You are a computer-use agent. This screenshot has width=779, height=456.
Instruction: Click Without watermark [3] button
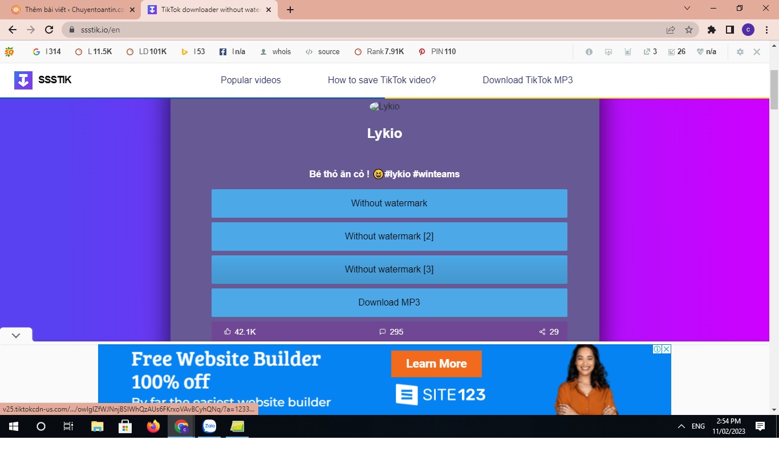coord(389,270)
